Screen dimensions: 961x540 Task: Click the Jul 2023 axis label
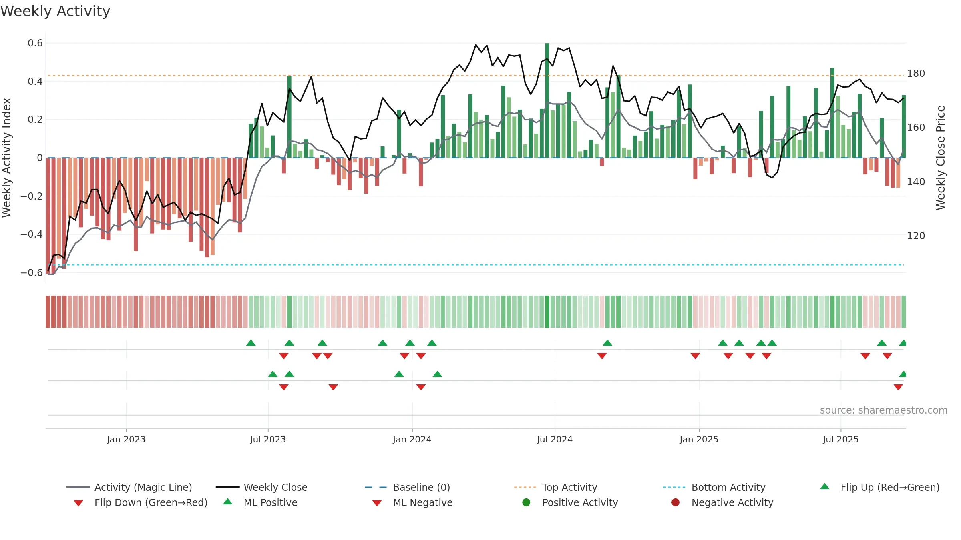click(268, 439)
